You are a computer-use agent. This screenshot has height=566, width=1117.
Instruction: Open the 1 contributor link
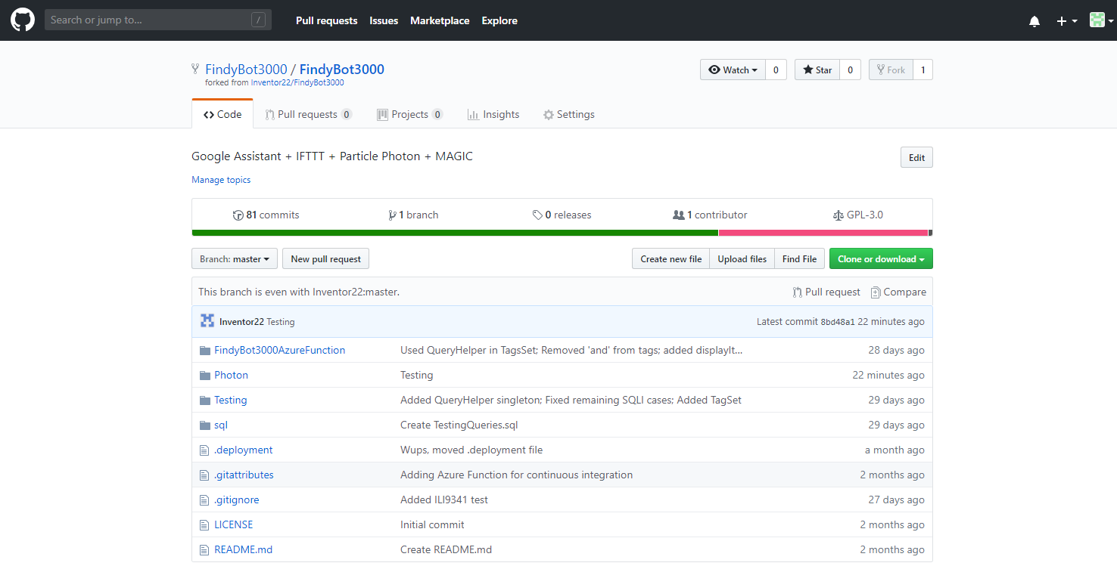point(710,215)
